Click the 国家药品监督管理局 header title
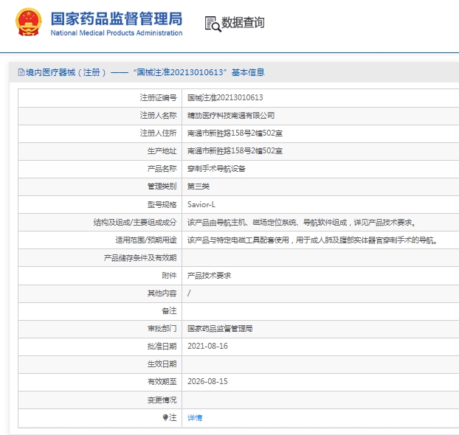Screen dimensions: 459x435 [x=117, y=18]
